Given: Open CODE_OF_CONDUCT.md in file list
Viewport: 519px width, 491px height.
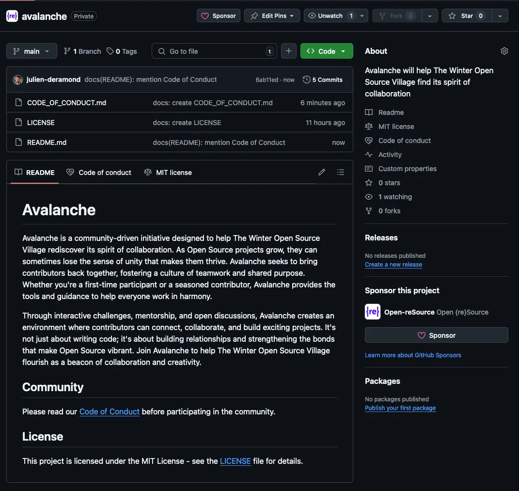Looking at the screenshot, I should [66, 103].
